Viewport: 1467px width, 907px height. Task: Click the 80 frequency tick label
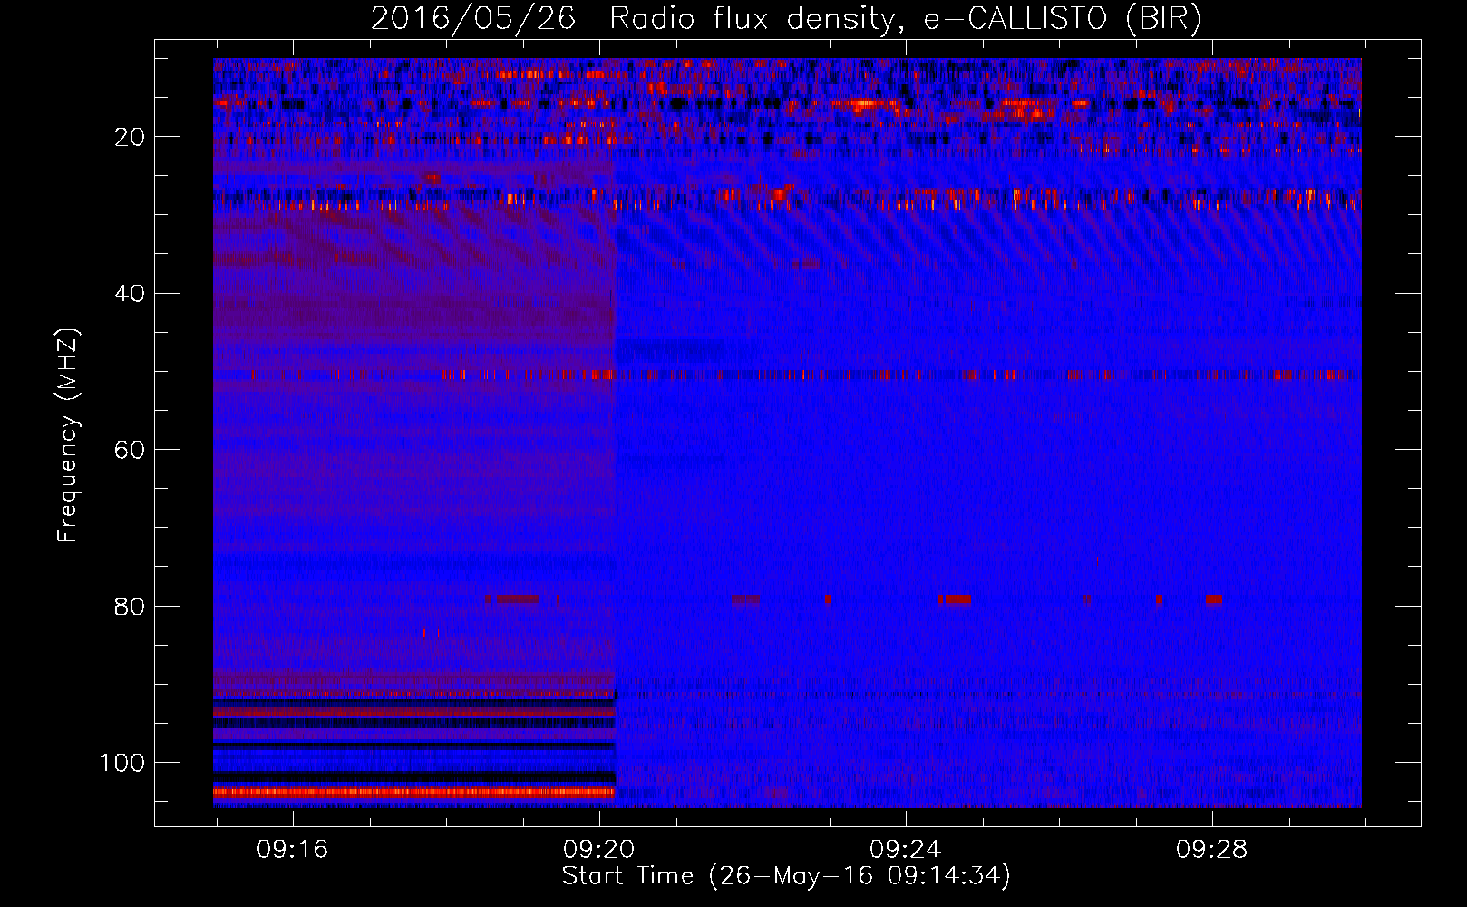[x=130, y=607]
